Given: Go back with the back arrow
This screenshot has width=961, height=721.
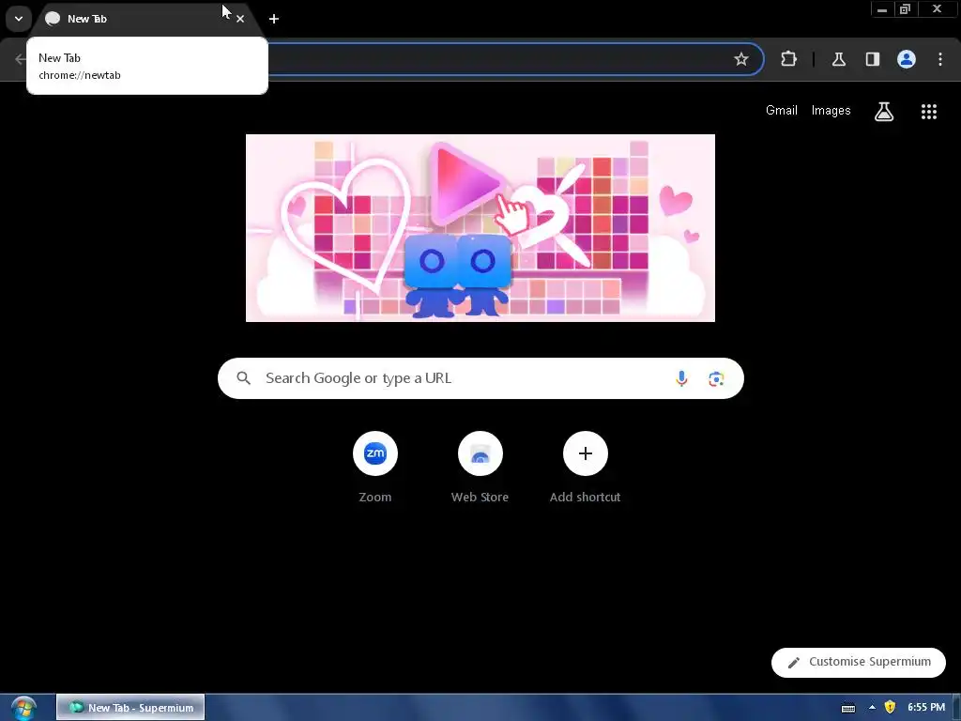Looking at the screenshot, I should (21, 59).
